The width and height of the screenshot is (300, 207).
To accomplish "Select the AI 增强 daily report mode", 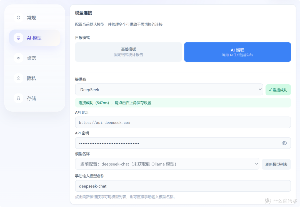I will click(x=237, y=52).
